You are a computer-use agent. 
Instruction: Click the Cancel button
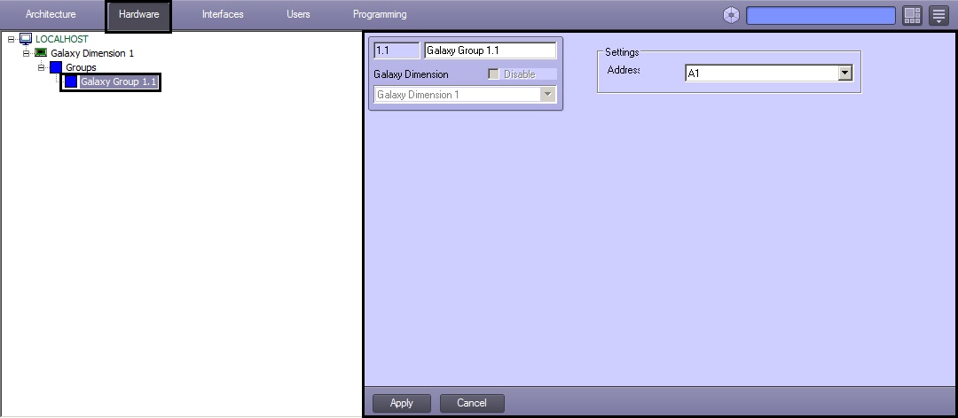coord(472,403)
